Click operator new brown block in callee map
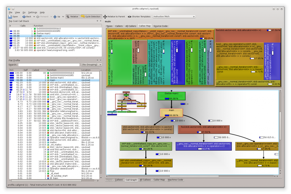Screen dimensions: 291x194 point(140,52)
